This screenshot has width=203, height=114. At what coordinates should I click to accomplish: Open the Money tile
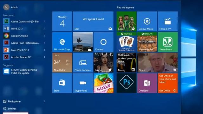pyautogui.click(x=126, y=63)
